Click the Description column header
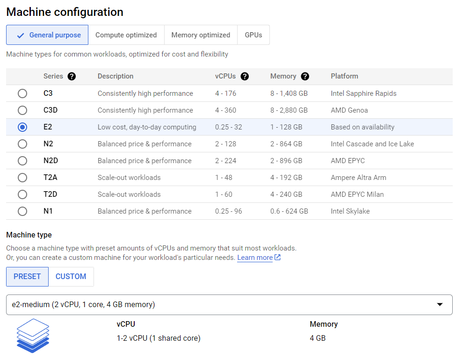Image resolution: width=463 pixels, height=359 pixels. (116, 76)
